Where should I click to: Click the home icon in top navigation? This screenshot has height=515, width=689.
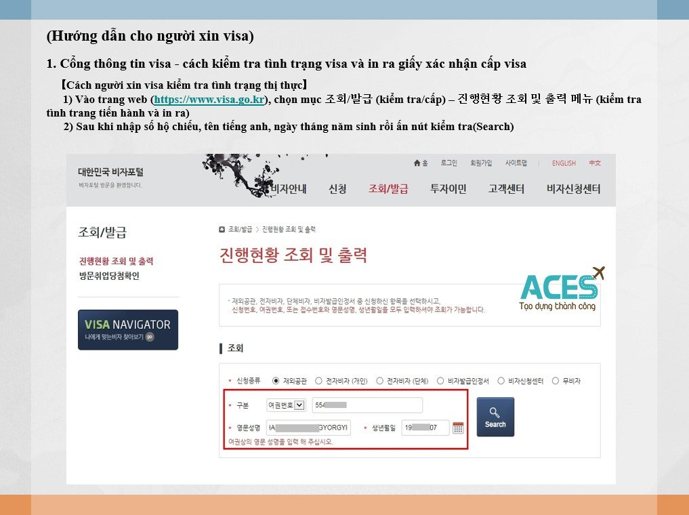[x=417, y=163]
